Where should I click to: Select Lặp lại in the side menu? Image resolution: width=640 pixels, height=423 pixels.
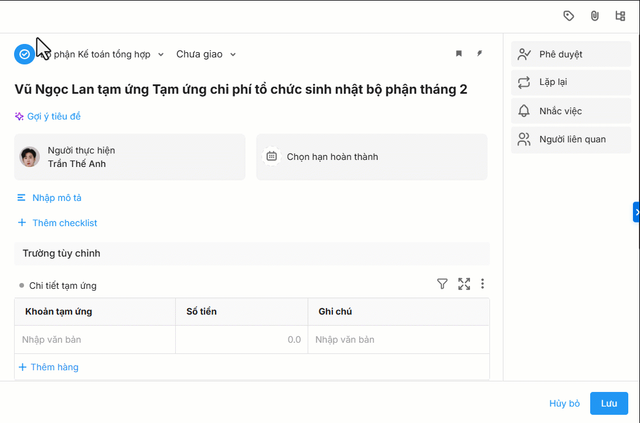571,83
